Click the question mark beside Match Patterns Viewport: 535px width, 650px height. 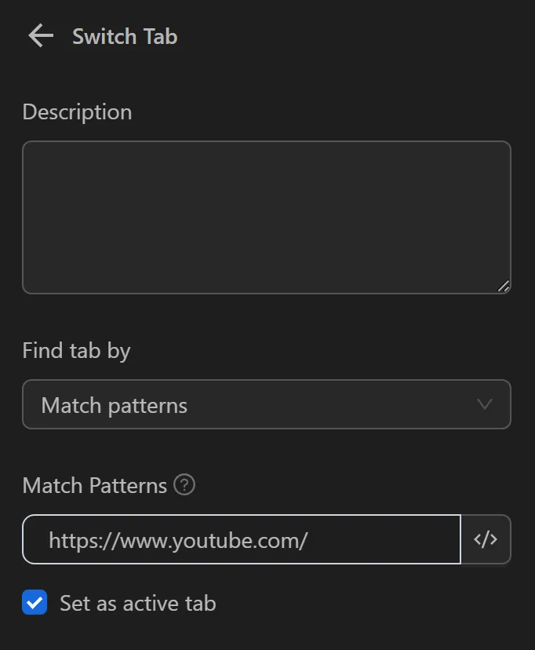click(184, 485)
